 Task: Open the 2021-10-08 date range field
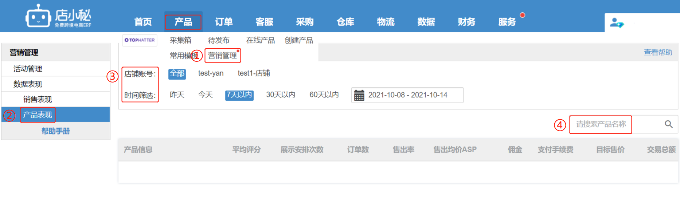pos(407,95)
